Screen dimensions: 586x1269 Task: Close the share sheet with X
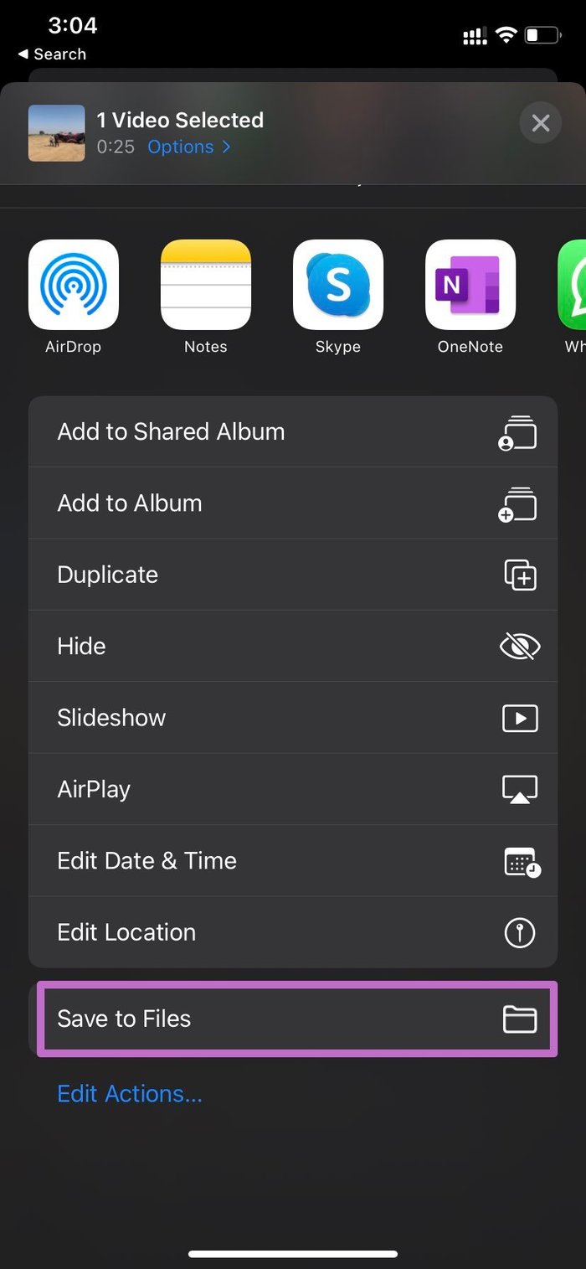point(541,123)
